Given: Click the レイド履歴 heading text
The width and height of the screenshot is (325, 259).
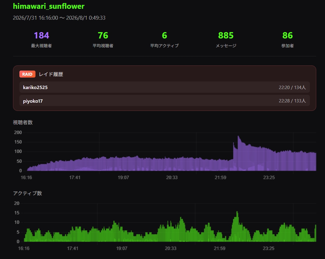Looking at the screenshot, I should click(51, 74).
